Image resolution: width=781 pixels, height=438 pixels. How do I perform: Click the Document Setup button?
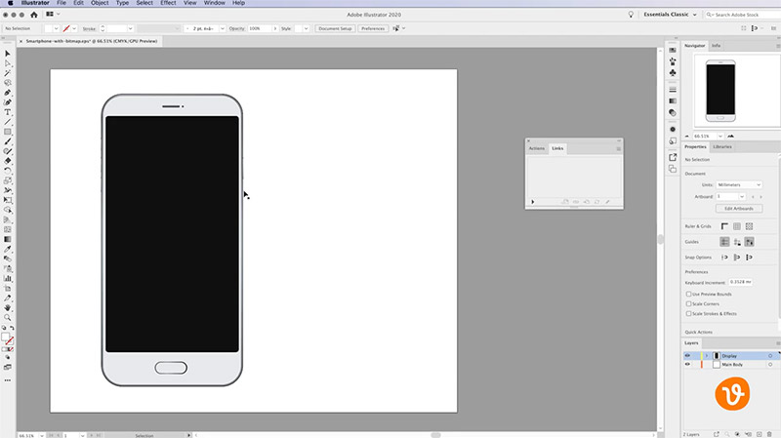point(335,28)
